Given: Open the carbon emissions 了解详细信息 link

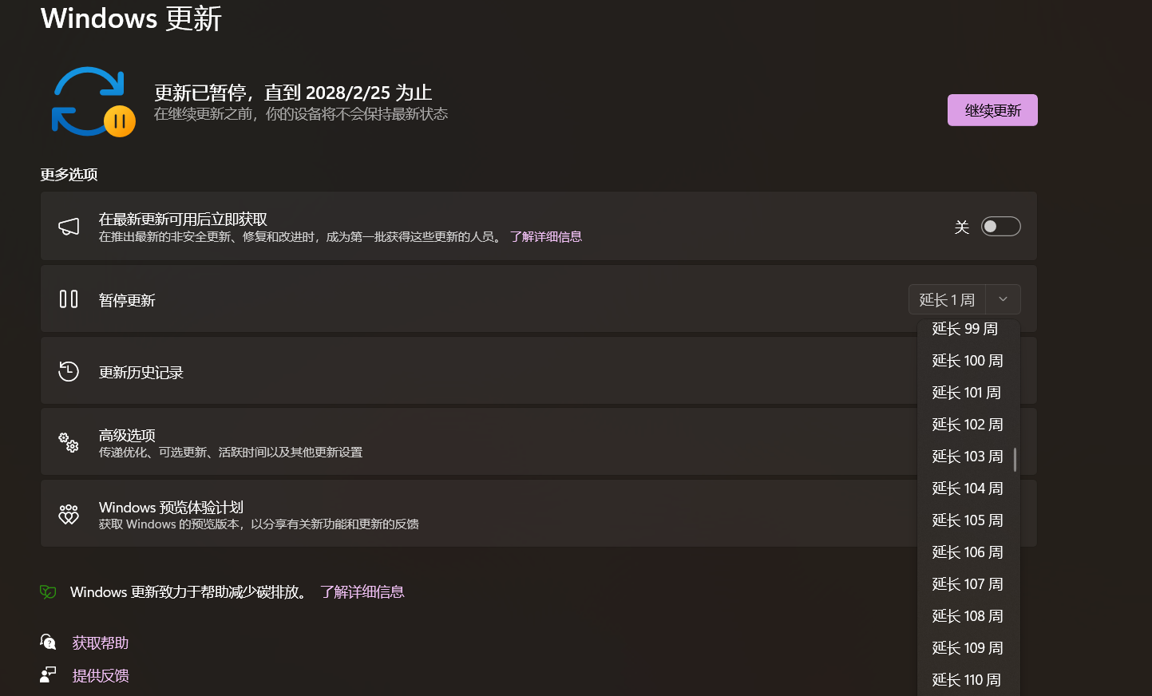Looking at the screenshot, I should [362, 591].
